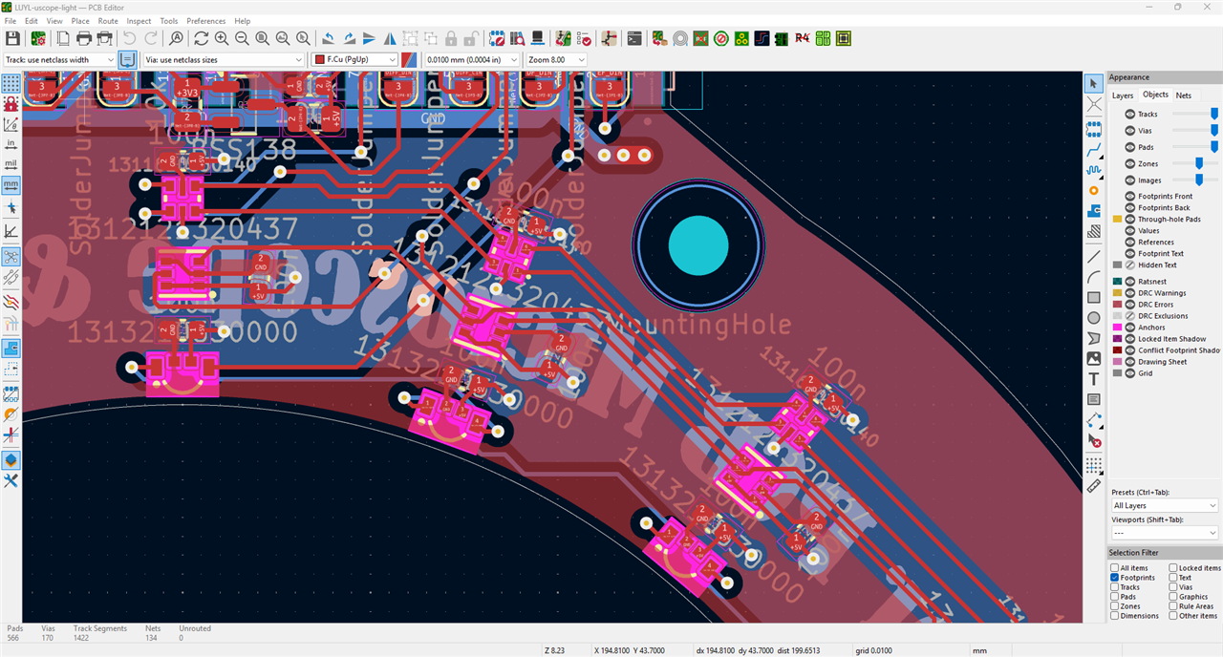Hide Footprints Front visibility eye
Screen dimensions: 1223x657
pos(1129,197)
